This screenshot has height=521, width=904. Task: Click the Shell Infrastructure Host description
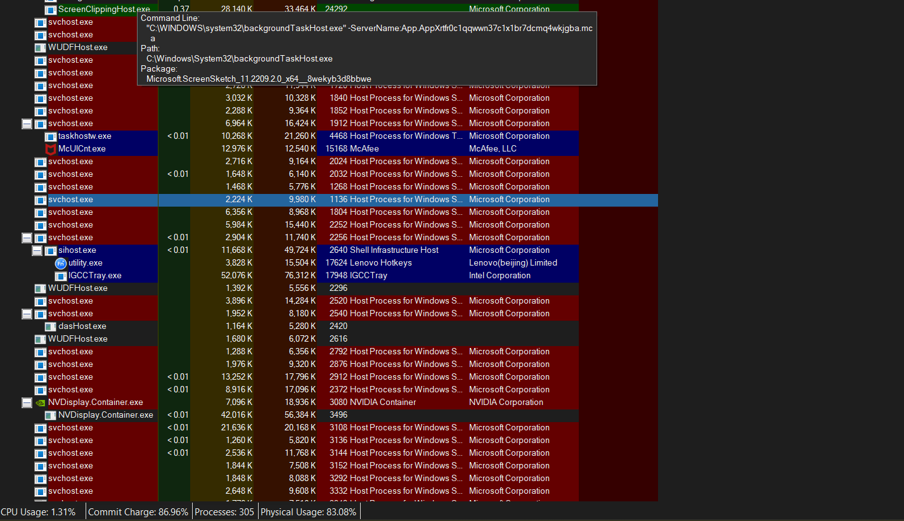click(394, 250)
